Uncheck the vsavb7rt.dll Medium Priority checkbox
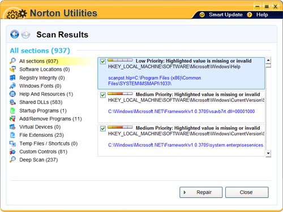 point(103,95)
